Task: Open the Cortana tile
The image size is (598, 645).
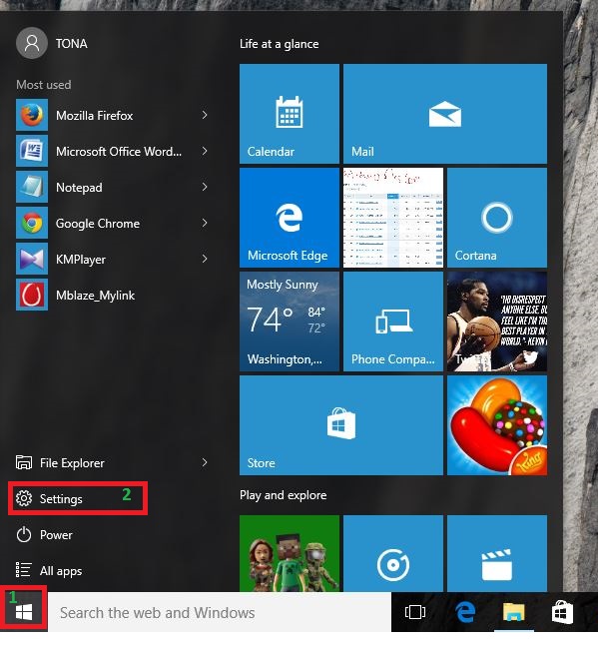Action: (497, 218)
